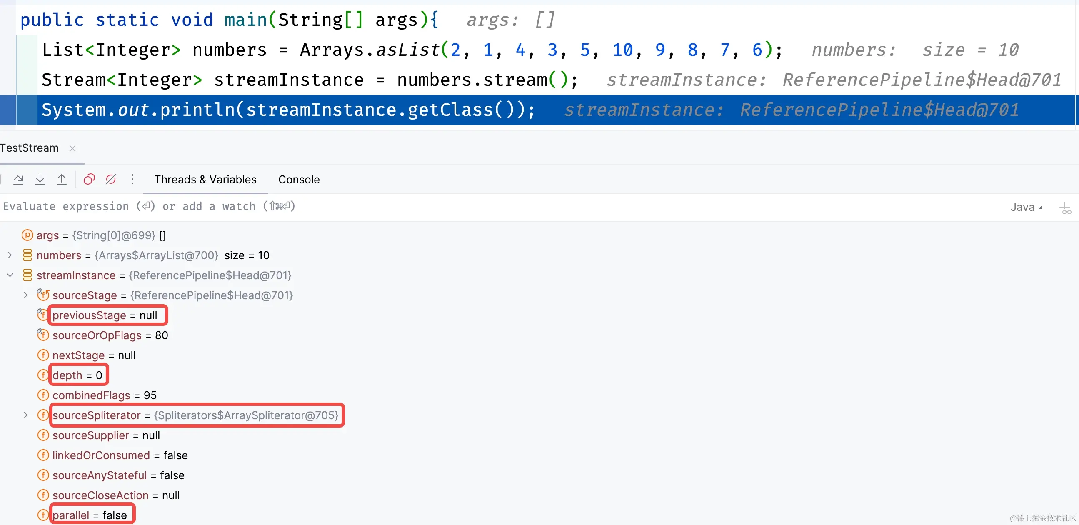The height and width of the screenshot is (525, 1079).
Task: Select the parallel = false field row
Action: [90, 515]
